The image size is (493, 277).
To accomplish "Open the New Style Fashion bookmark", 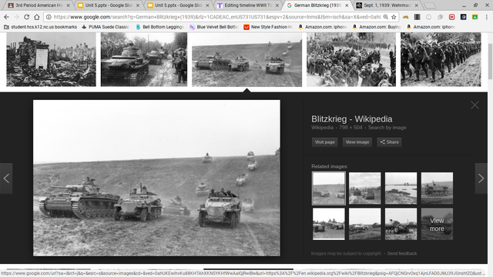I will click(x=268, y=27).
